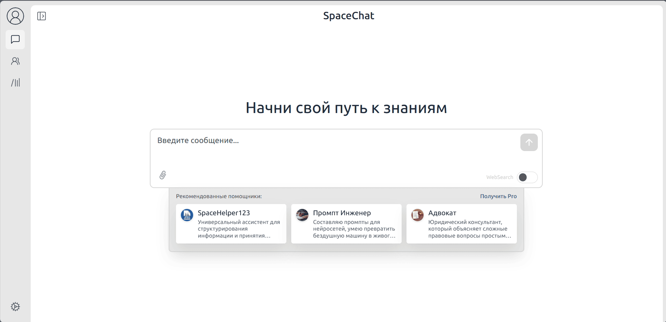Image resolution: width=666 pixels, height=322 pixels.
Task: Attach a file with the paperclip icon
Action: 163,175
